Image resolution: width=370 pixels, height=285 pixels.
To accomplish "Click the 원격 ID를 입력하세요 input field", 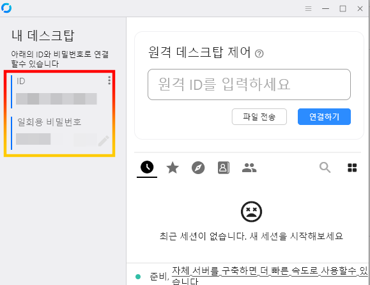I will (249, 85).
